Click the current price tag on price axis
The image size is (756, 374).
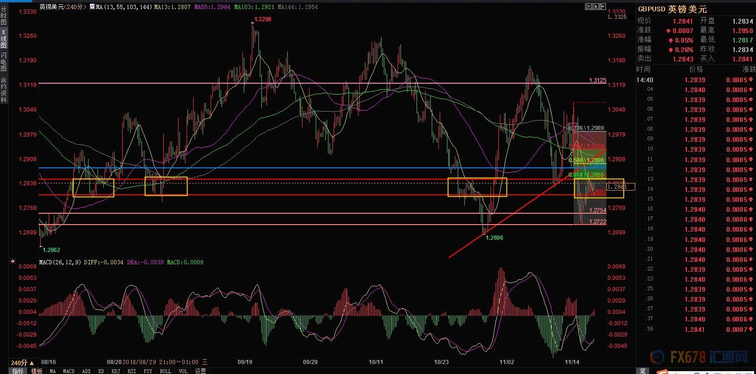click(x=621, y=187)
